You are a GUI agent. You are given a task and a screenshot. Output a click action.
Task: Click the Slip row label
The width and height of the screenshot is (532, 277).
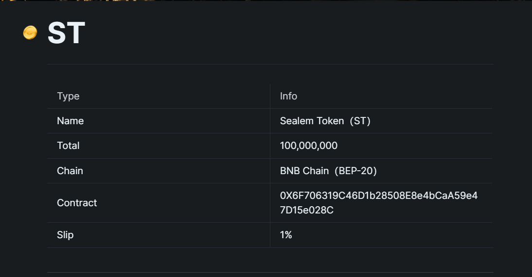(65, 235)
